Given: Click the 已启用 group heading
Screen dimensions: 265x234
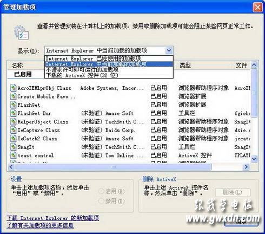Looking at the screenshot, I should tap(23, 74).
